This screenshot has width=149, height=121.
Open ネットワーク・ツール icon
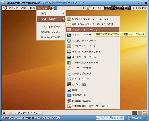click(x=69, y=57)
